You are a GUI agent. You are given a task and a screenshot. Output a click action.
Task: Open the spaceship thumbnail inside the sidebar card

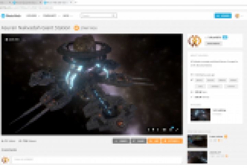click(x=200, y=114)
